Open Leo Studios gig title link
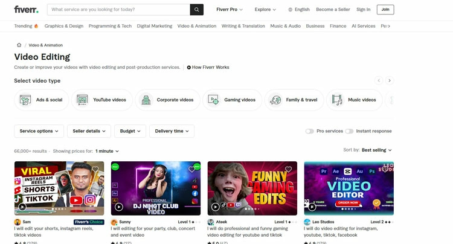453x244 pixels. point(341,231)
